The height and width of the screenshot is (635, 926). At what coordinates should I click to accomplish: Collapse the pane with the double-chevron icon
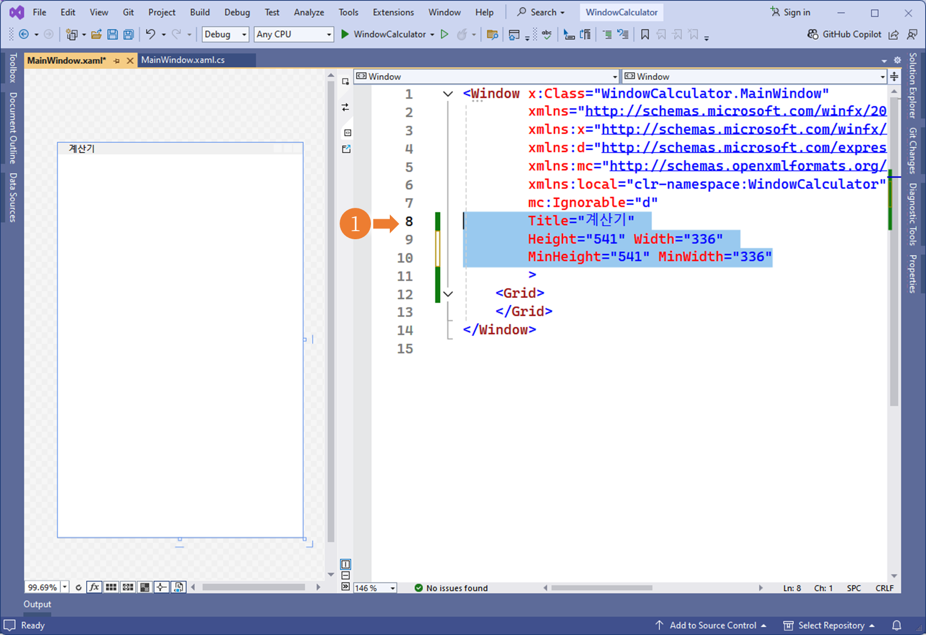coord(345,587)
